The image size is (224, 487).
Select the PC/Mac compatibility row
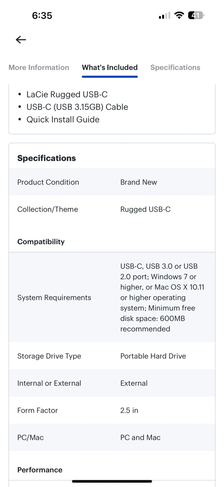point(112,437)
